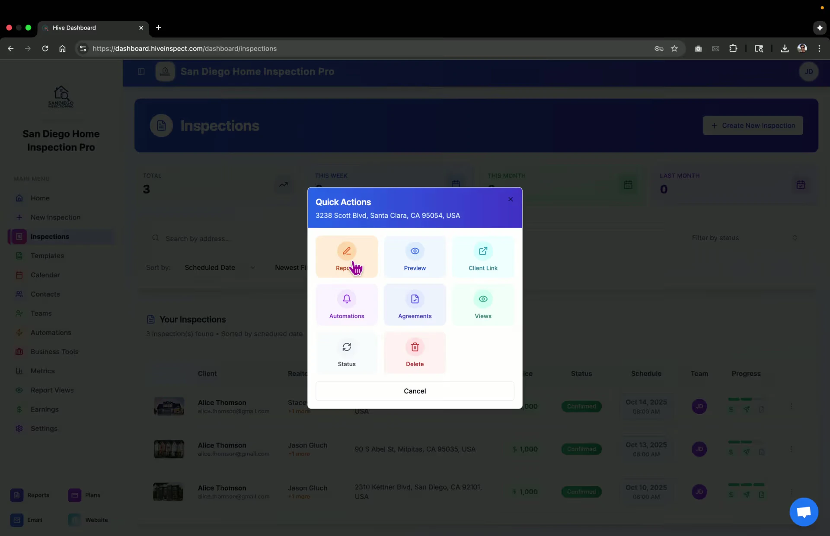Viewport: 830px width, 536px height.
Task: Bookmark this page with the star icon
Action: pos(674,48)
